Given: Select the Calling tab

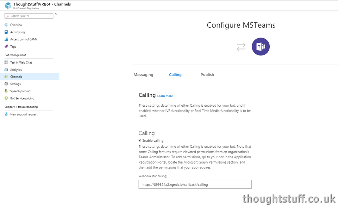Looking at the screenshot, I should pyautogui.click(x=175, y=75).
